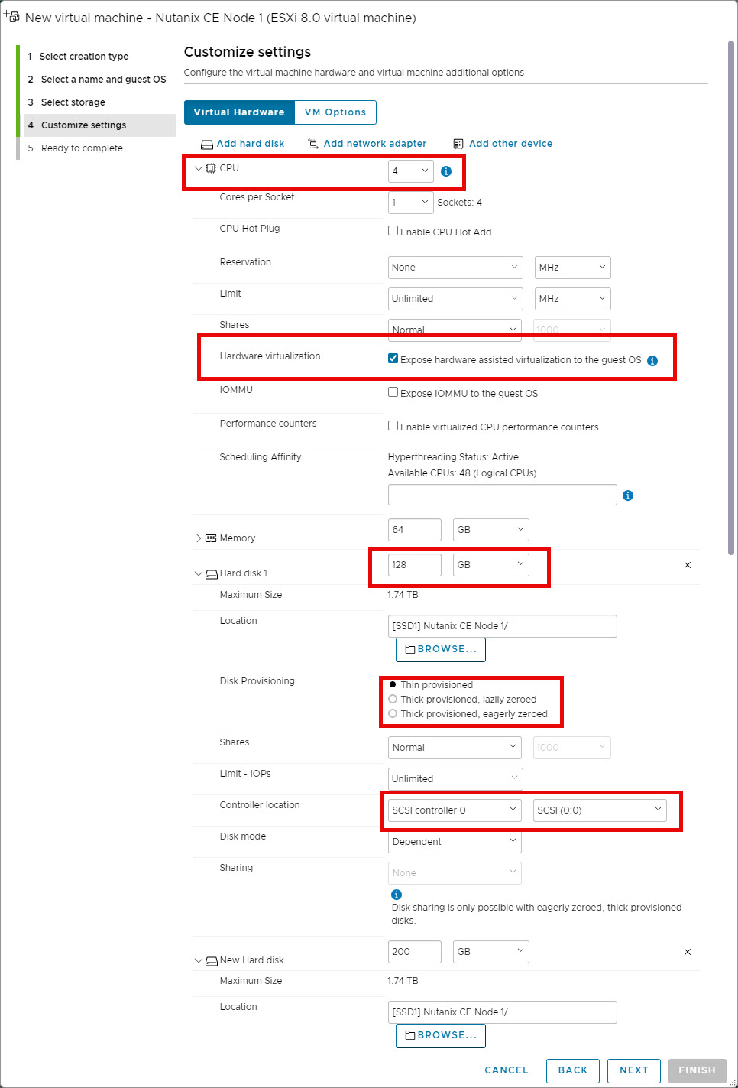Screen dimensions: 738x1088
Task: Open the CPU count dropdown
Action: pyautogui.click(x=410, y=171)
